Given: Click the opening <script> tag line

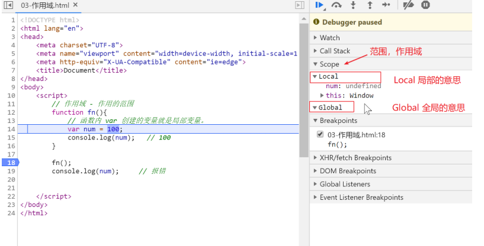Looking at the screenshot, I should click(52, 96).
